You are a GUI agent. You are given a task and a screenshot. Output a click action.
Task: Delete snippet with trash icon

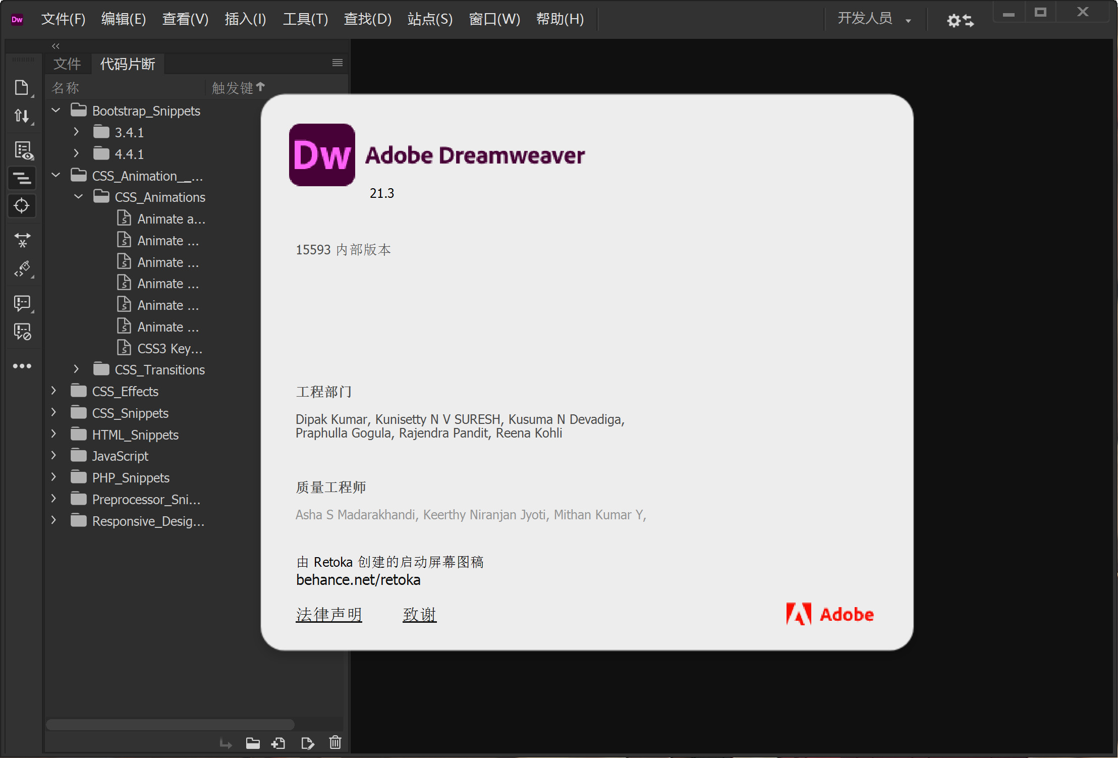tap(336, 743)
